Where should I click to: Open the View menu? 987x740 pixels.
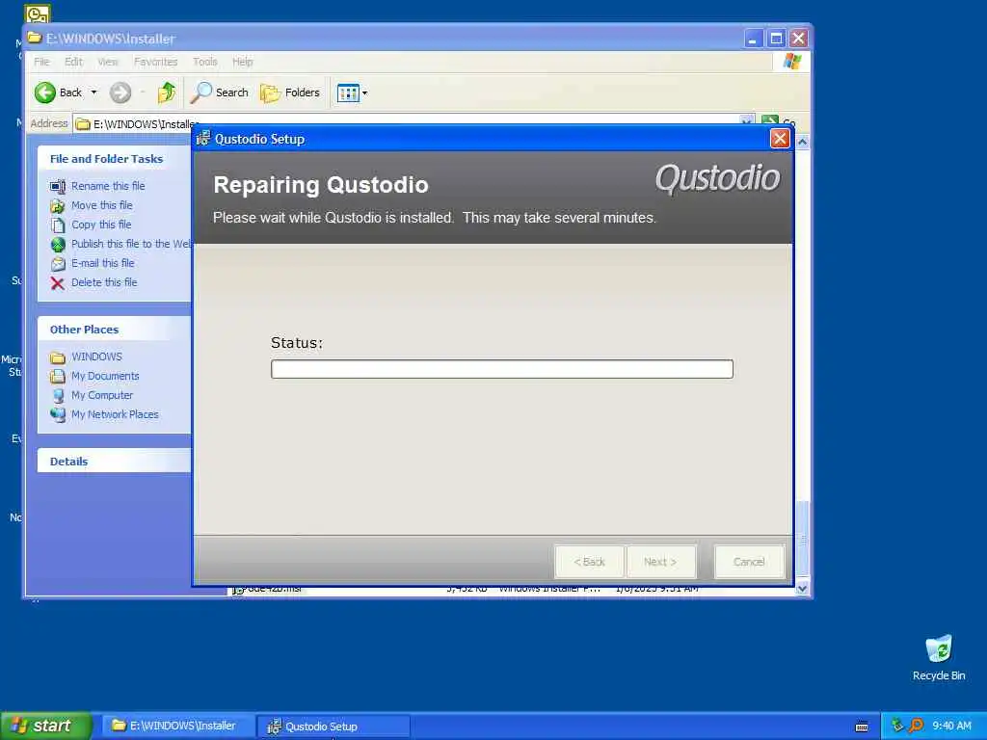[108, 62]
